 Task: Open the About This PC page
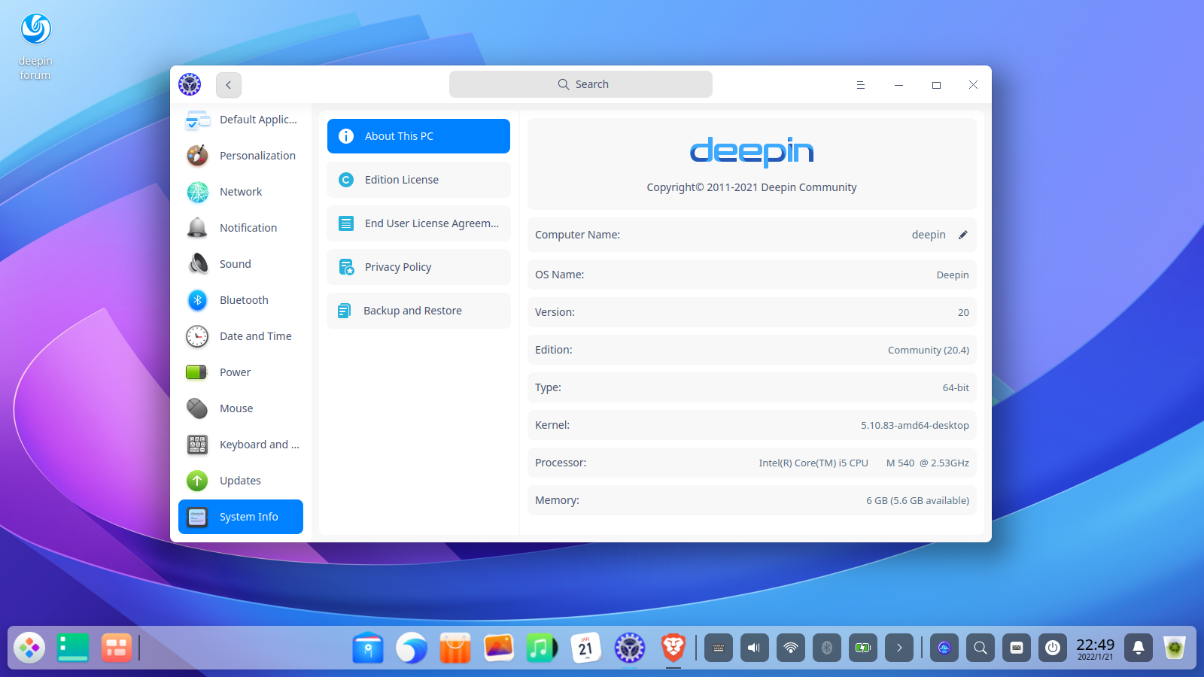click(418, 136)
